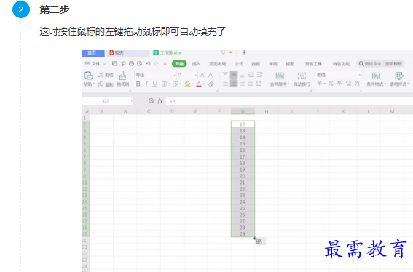
Task: Toggle align text right
Action: coord(242,84)
